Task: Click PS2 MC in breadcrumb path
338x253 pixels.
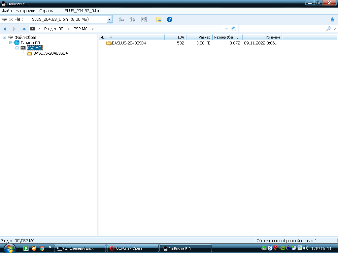Action: [x=81, y=29]
